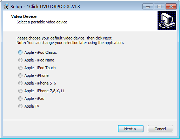180x139 pixels.
Task: Click the computer wizard image in header
Action: point(167,20)
